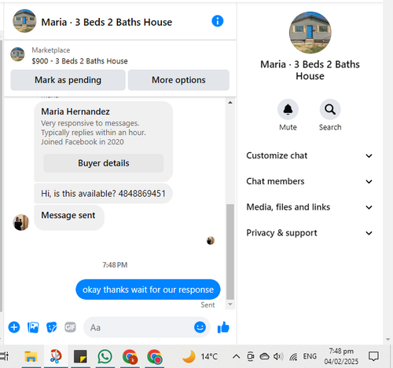The width and height of the screenshot is (393, 368).
Task: Open conversation information icon in chat header
Action: (x=218, y=21)
